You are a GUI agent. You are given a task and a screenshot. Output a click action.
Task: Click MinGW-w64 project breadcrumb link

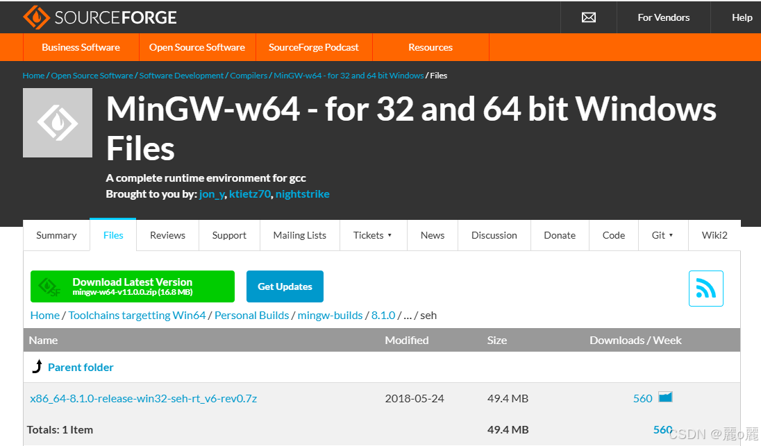tap(349, 76)
